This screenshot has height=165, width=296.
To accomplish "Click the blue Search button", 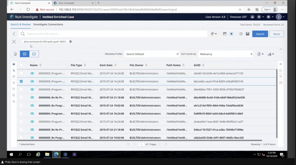I will pos(260,34).
